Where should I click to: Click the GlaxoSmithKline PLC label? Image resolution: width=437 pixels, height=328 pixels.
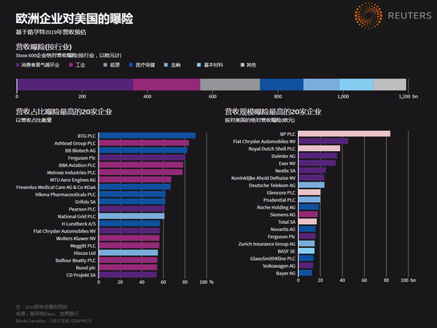pos(273,259)
